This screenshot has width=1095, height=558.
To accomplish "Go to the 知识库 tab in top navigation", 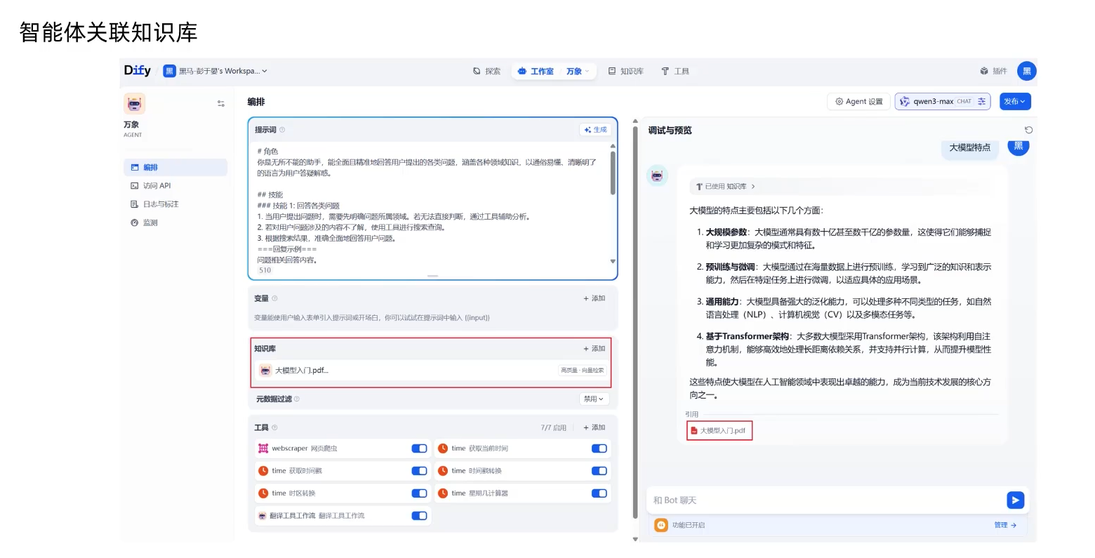I will (x=626, y=71).
